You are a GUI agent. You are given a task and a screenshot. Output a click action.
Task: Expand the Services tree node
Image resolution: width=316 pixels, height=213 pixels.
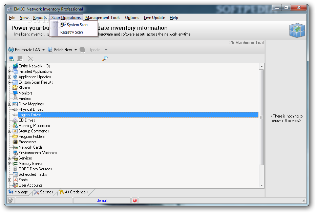pos(10,158)
